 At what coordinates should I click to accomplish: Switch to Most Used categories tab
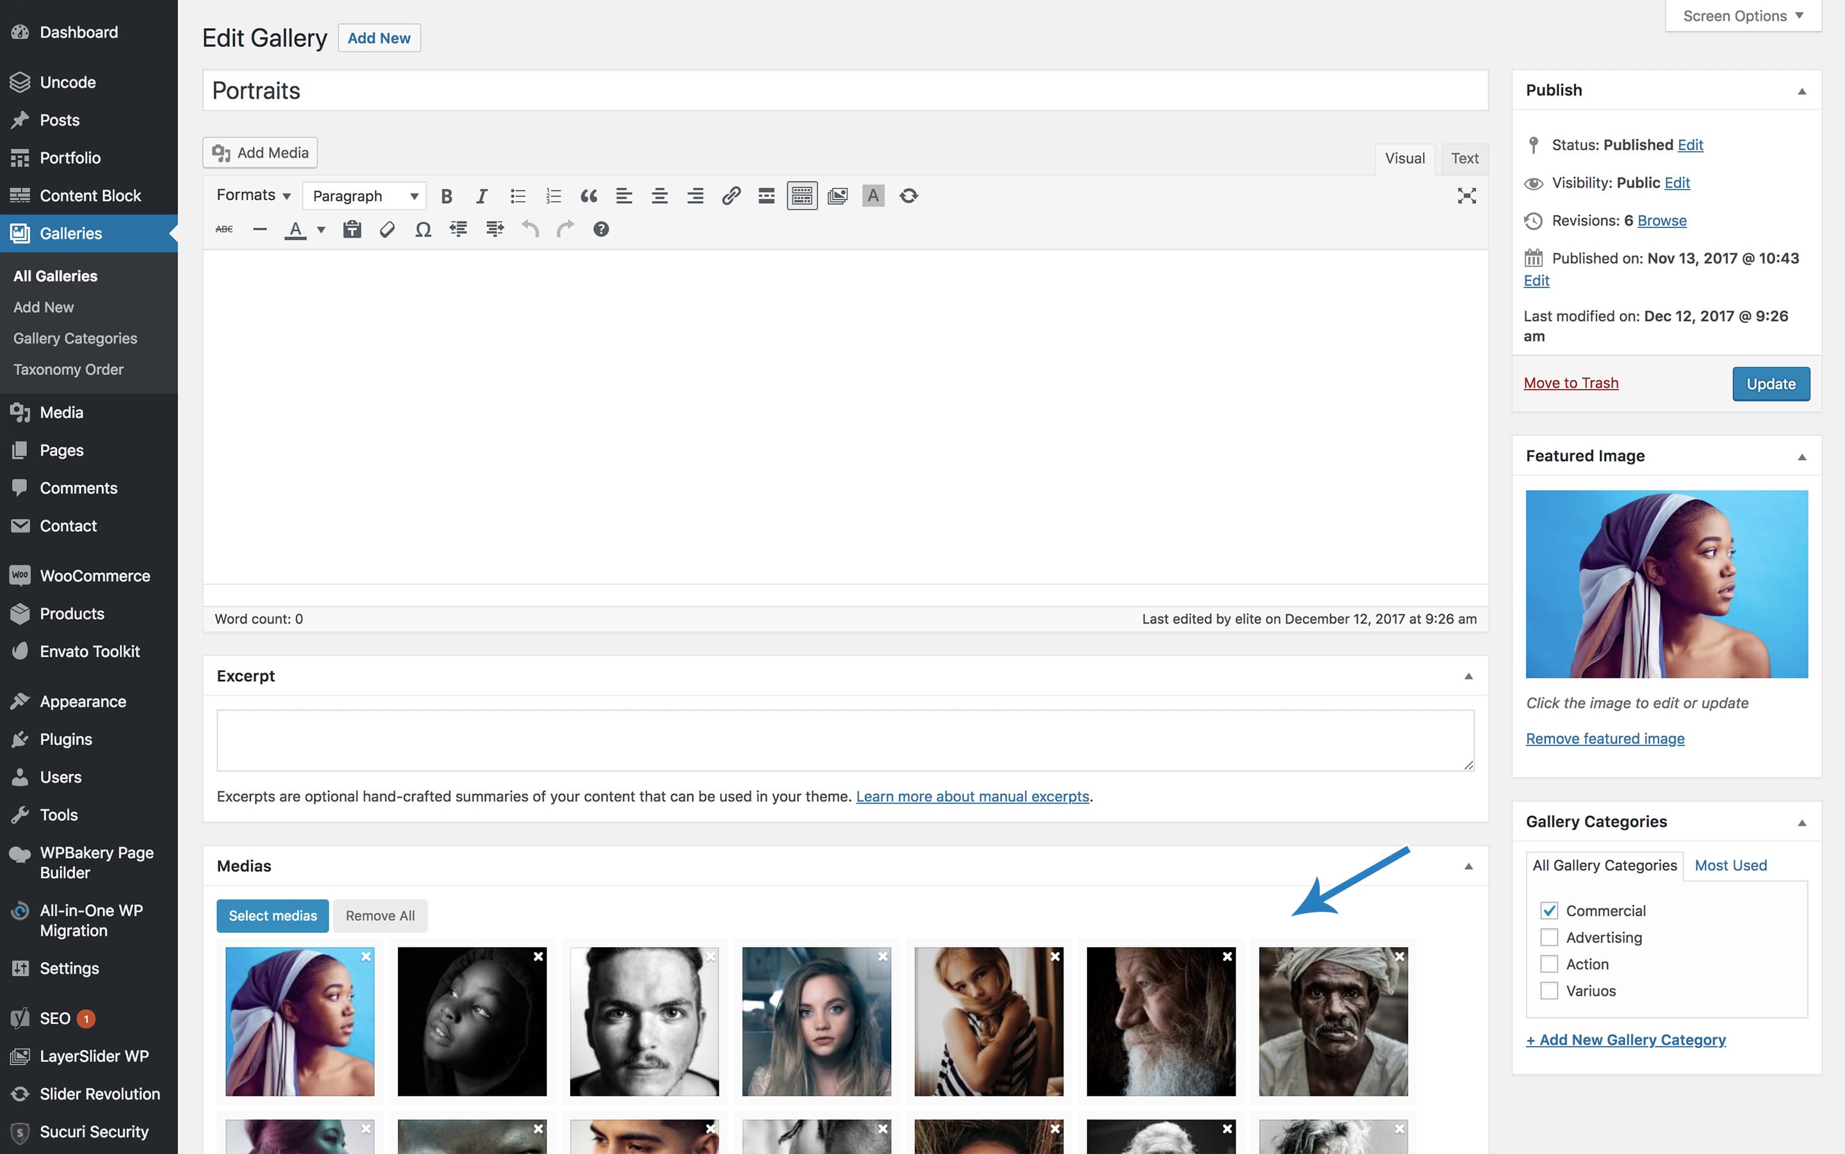(1730, 866)
